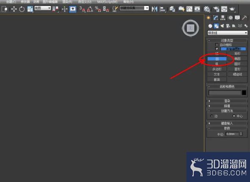Toggle the Angle Snap button
The image size is (250, 182).
click(x=90, y=9)
